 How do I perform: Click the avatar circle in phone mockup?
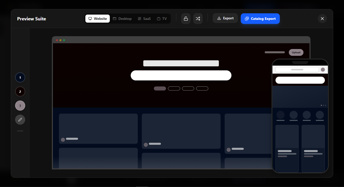tap(323, 70)
